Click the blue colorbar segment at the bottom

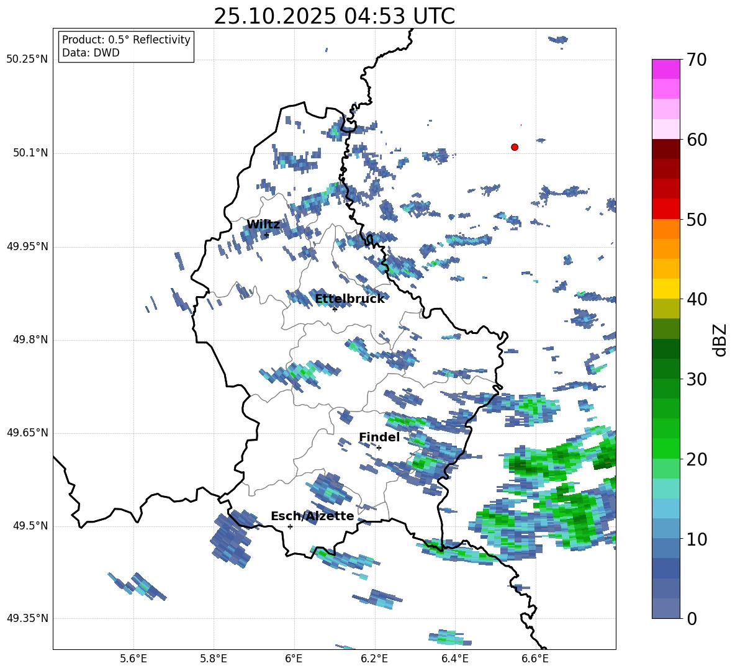pos(665,608)
